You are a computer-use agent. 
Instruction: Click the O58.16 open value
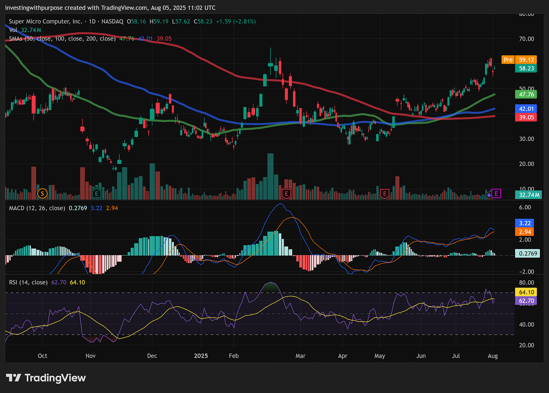click(x=136, y=21)
